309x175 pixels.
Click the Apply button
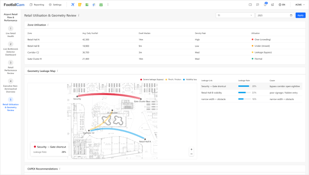pyautogui.click(x=300, y=15)
